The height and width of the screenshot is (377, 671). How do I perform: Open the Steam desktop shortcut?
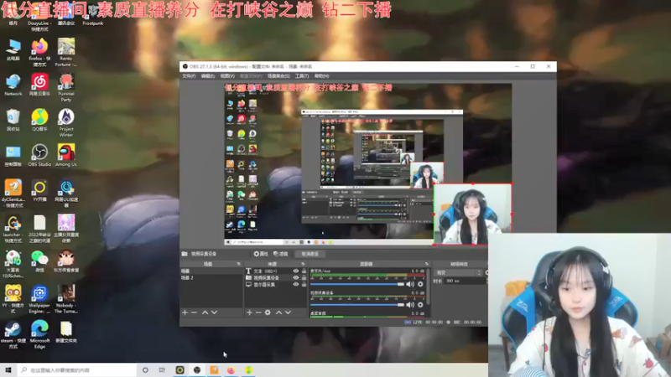coord(13,335)
